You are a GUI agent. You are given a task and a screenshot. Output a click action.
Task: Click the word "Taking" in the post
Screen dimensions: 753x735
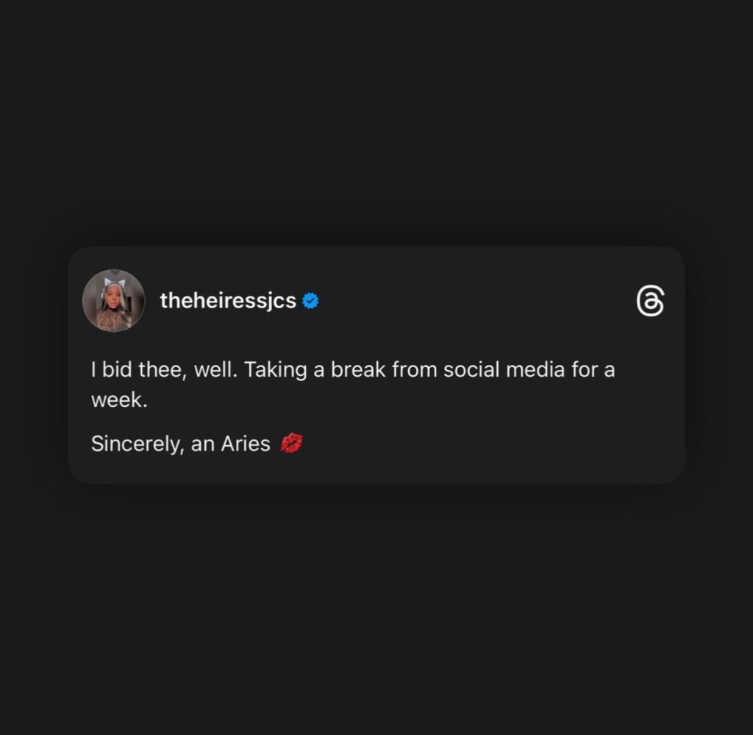[x=275, y=369]
